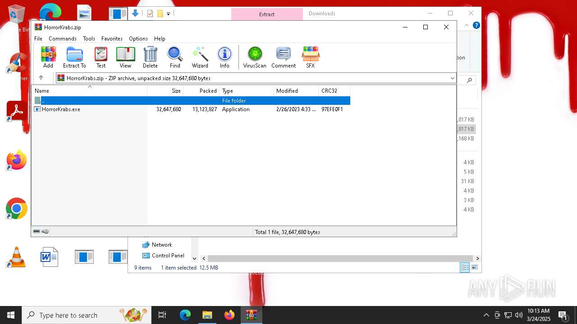Viewport: 577px width, 324px height.
Task: Open the View file tool
Action: click(125, 57)
